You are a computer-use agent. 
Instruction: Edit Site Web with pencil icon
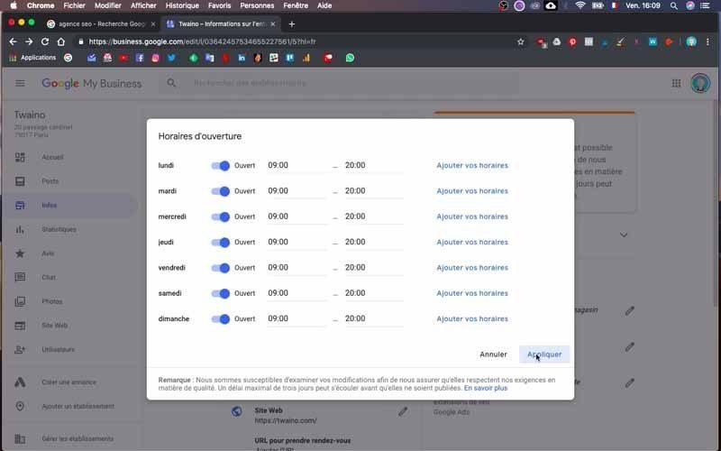(403, 411)
